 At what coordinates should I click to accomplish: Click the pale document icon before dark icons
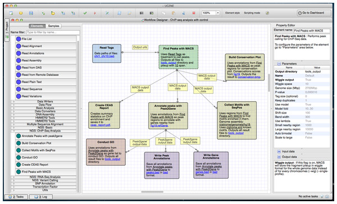pyautogui.click(x=129, y=13)
